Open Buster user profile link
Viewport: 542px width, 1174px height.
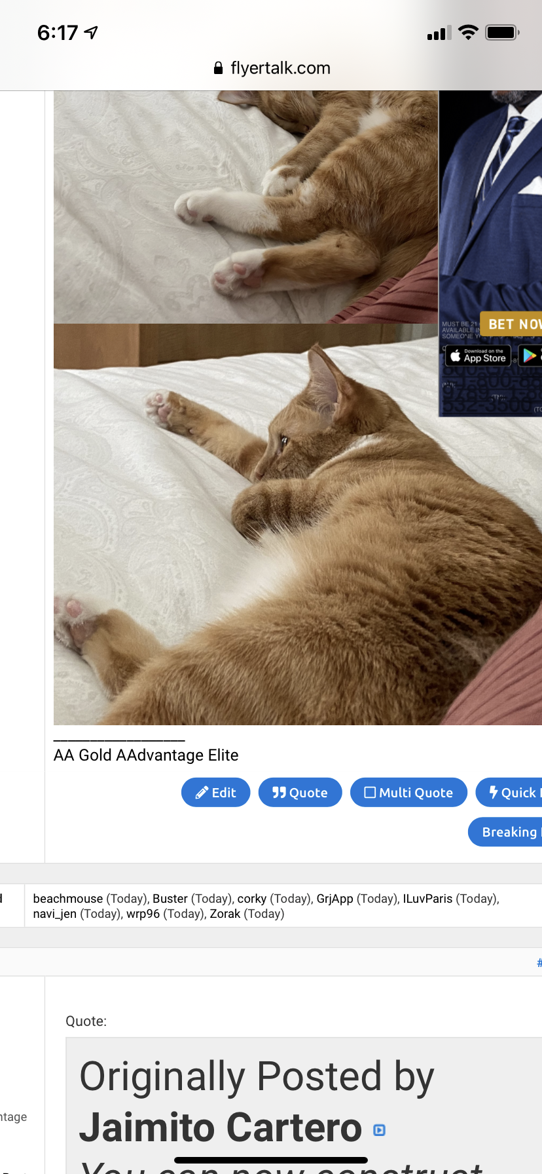170,899
